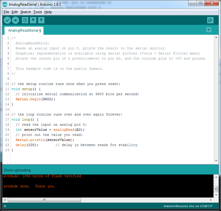Image resolution: width=221 pixels, height=211 pixels.
Task: Select the AnalogReadSerial tab
Action: [24, 31]
